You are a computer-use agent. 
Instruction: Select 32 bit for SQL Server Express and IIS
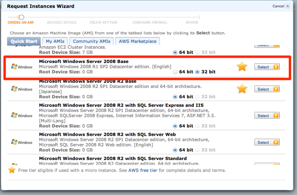(x=197, y=126)
